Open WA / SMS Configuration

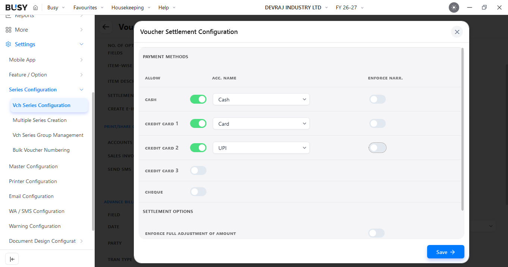point(37,211)
